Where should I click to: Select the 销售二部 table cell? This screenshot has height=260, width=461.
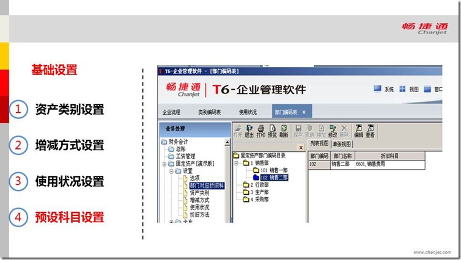342,164
